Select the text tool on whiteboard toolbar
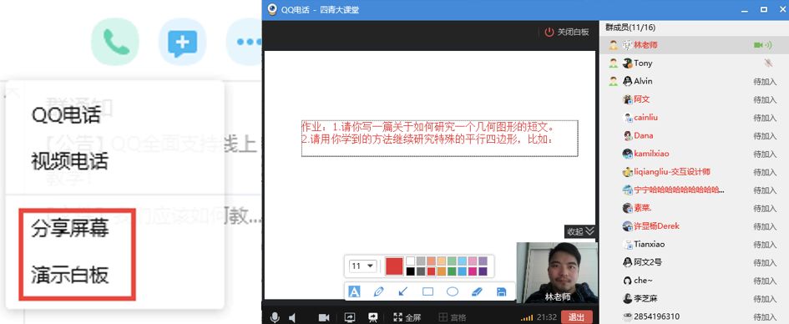The image size is (789, 324). pyautogui.click(x=354, y=291)
